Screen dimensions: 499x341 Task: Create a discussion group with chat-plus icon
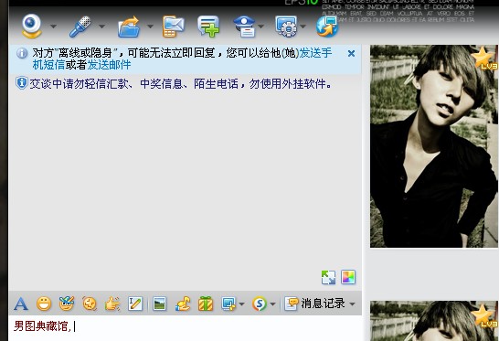click(x=208, y=27)
